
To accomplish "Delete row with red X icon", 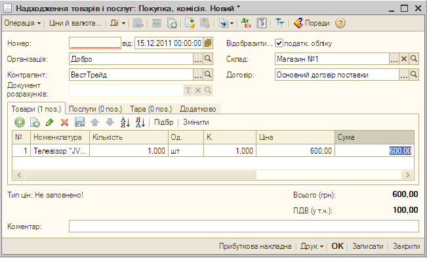I will pos(64,122).
